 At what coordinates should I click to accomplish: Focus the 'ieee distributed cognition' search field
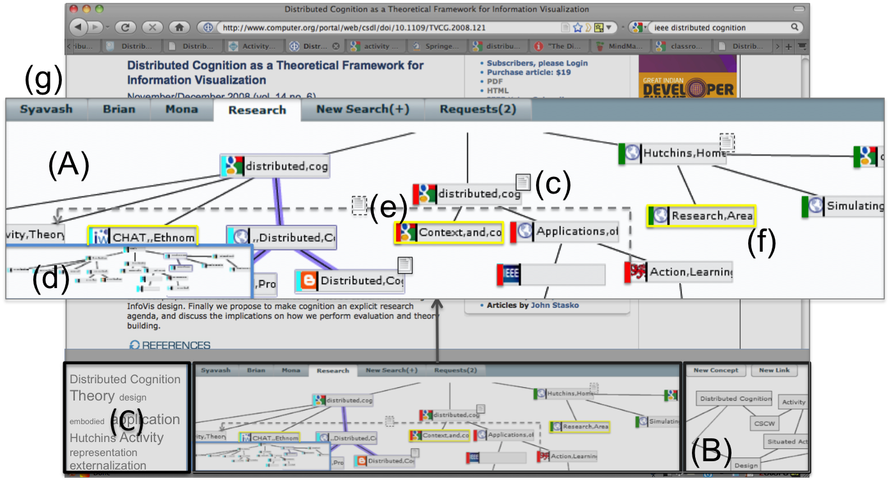click(x=719, y=27)
